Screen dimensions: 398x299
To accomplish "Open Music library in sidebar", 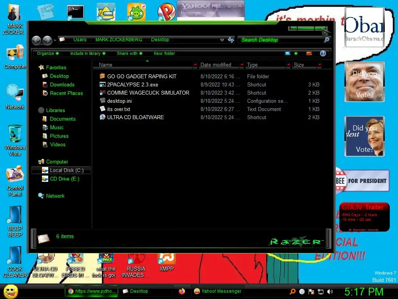I will (57, 128).
